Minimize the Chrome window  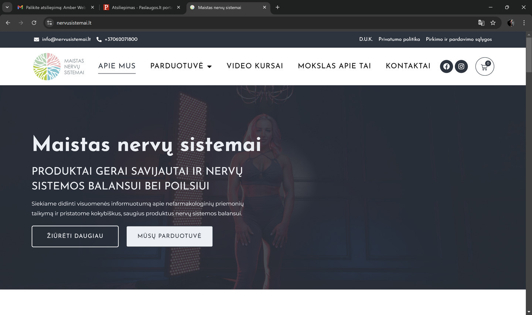pos(491,7)
